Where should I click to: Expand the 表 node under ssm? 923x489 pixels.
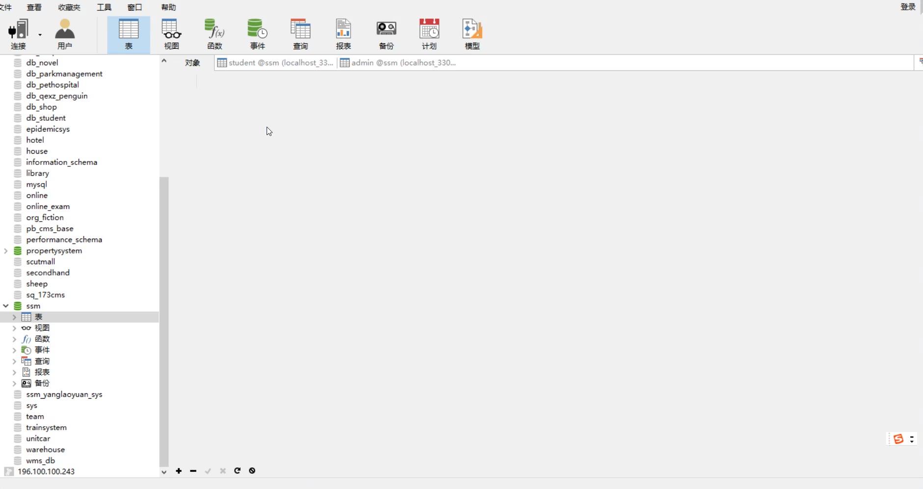(x=14, y=317)
